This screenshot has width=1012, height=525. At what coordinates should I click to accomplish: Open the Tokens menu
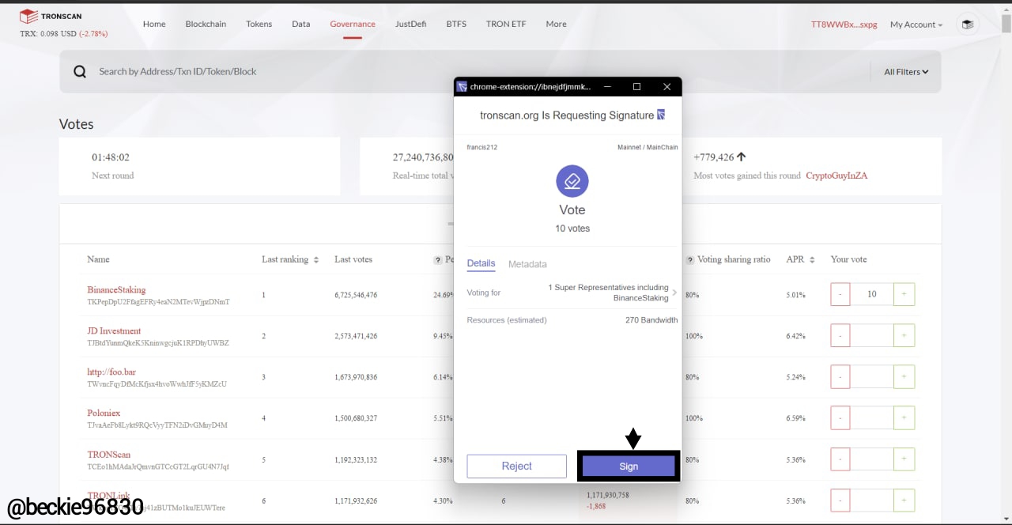point(259,24)
